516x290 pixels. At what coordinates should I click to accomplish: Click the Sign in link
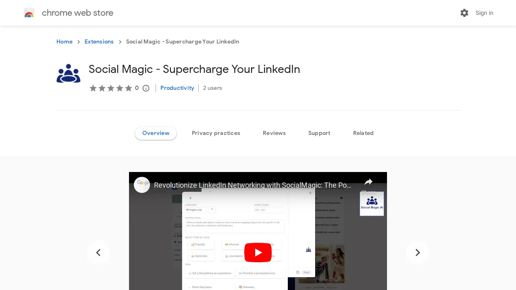tap(485, 13)
